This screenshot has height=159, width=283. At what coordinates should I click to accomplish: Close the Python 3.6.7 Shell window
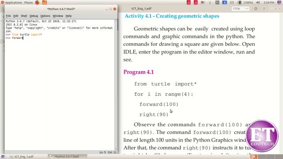pyautogui.click(x=115, y=9)
